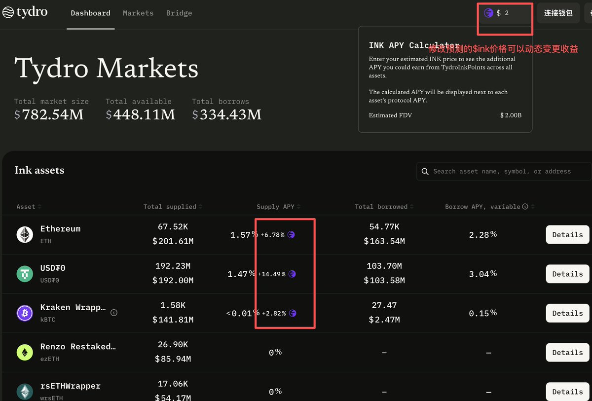Click the $85.94M ezETH supplied value
The width and height of the screenshot is (592, 401).
[173, 359]
